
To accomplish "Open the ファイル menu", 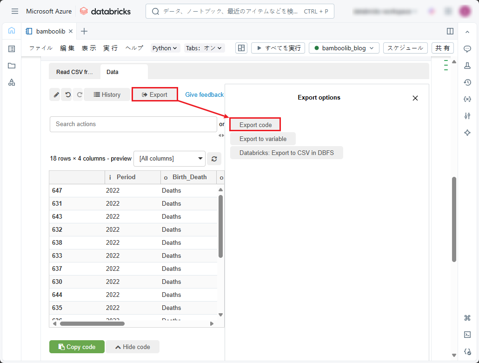I will point(41,48).
